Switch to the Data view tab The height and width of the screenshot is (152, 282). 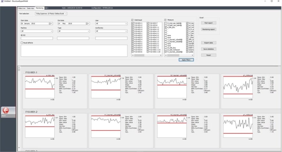tap(31, 7)
